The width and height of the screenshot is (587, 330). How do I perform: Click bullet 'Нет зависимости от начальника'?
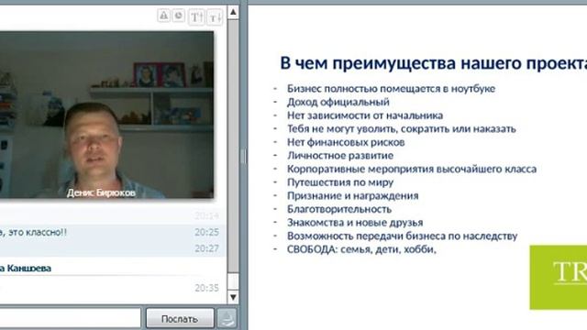pyautogui.click(x=365, y=115)
